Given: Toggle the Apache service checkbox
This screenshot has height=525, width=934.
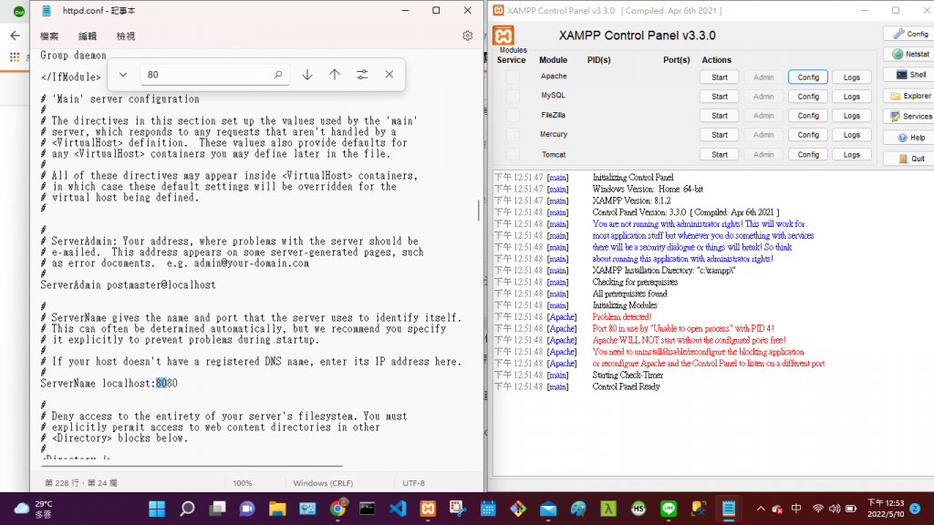Looking at the screenshot, I should coord(513,77).
